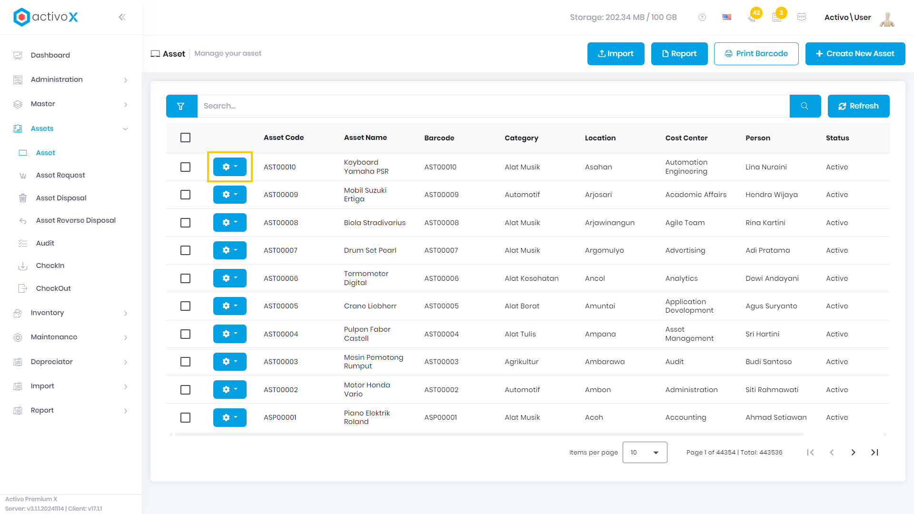
Task: Open gear actions dropdown for AST00010
Action: click(230, 167)
